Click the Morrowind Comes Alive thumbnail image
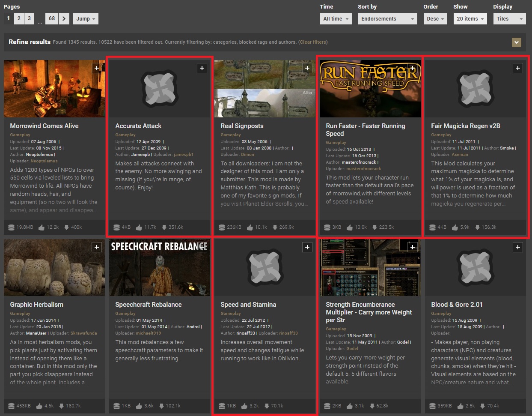Screen dimensions: 532x416 54,89
